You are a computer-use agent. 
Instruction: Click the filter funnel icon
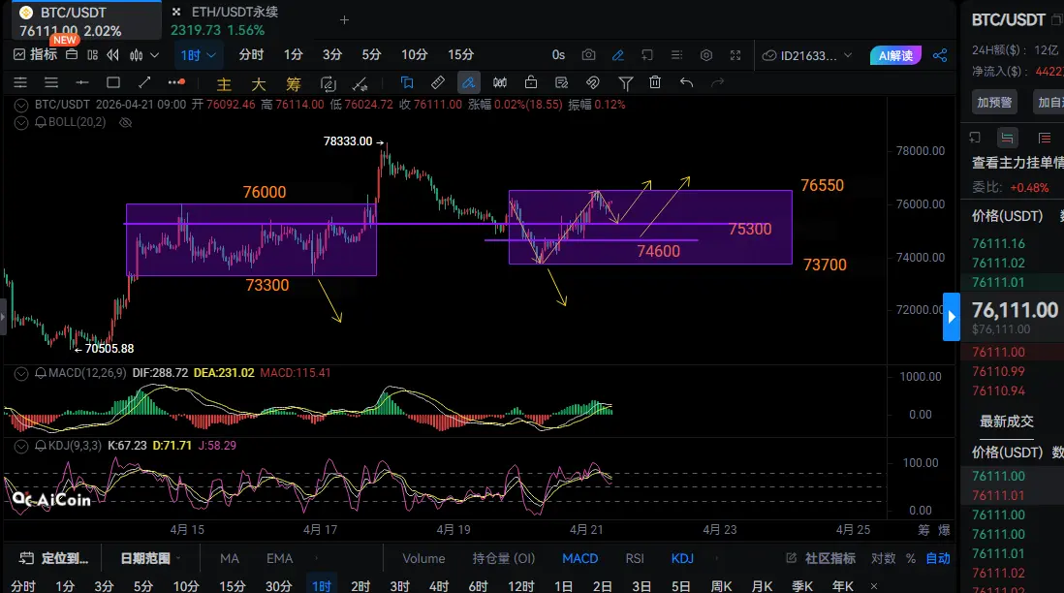tap(626, 83)
